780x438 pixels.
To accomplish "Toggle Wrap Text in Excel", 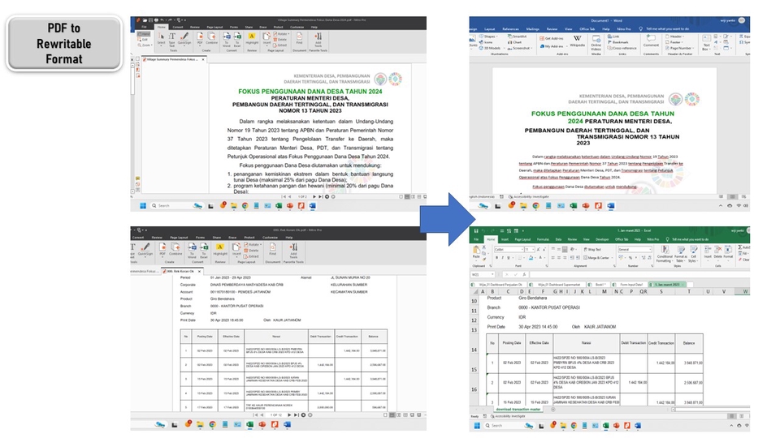I will [x=592, y=249].
